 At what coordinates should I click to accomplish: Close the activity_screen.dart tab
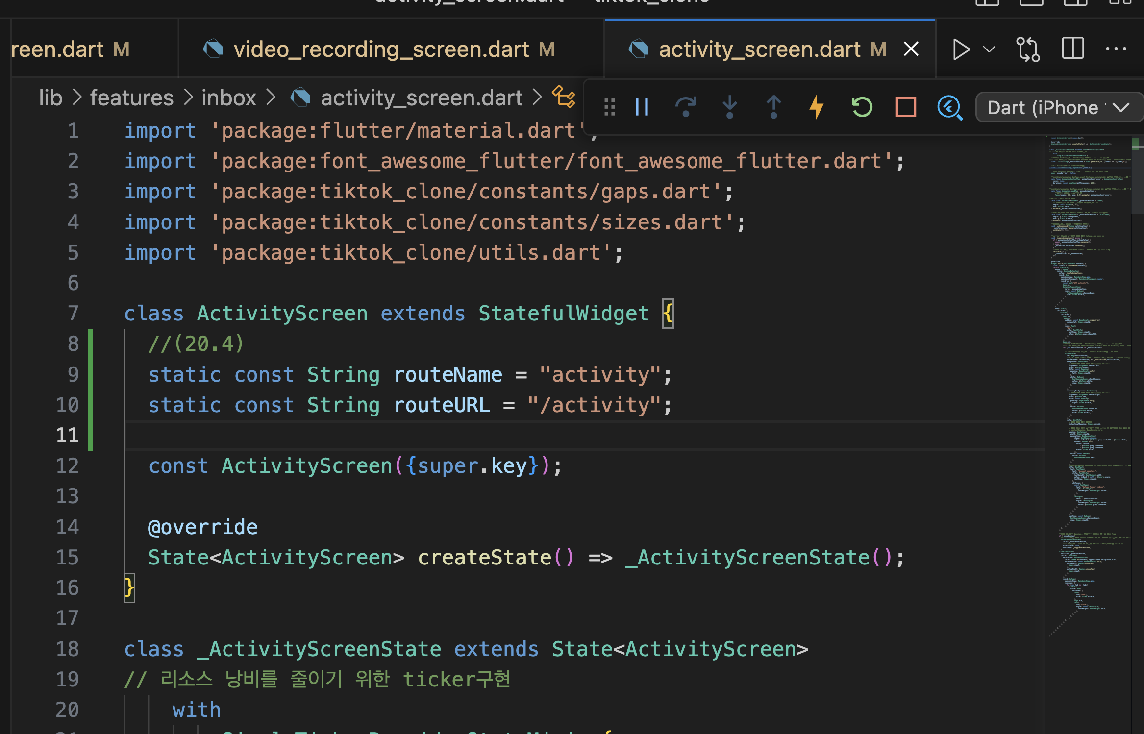tap(911, 49)
